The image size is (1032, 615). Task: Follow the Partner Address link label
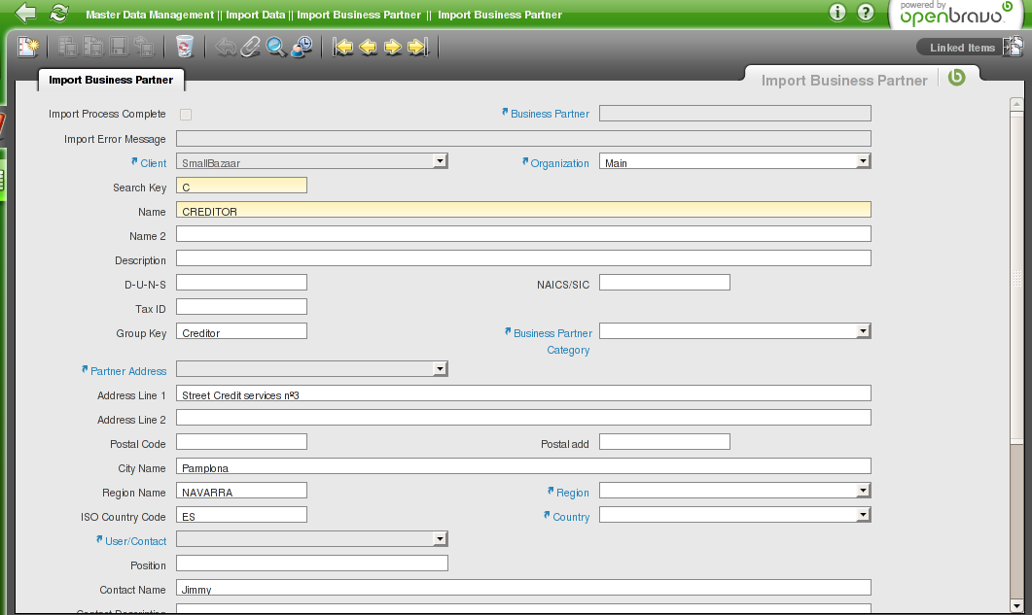128,371
